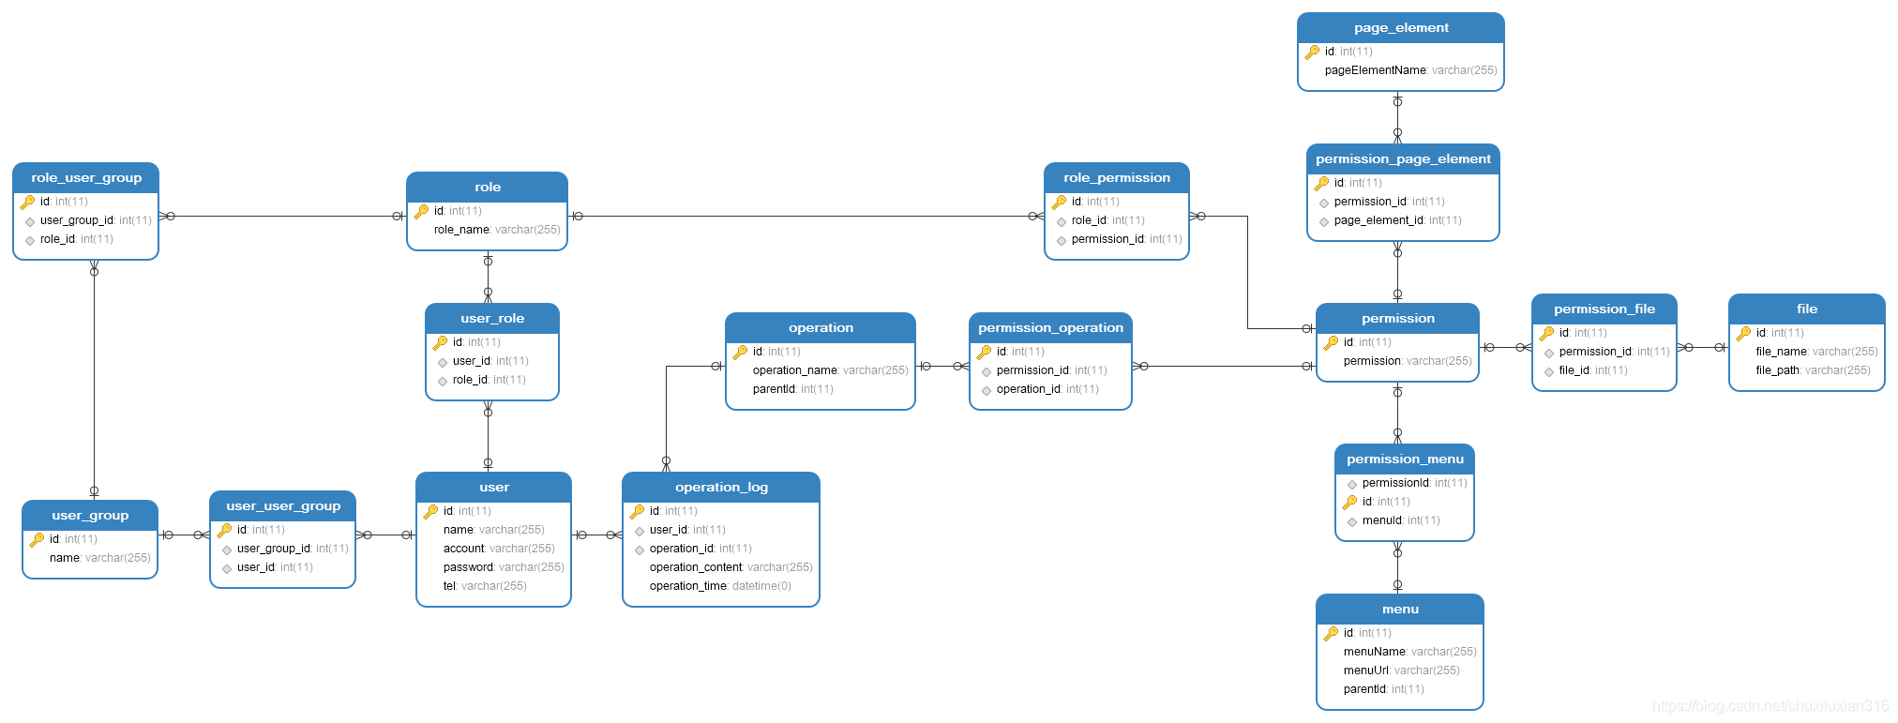Image resolution: width=1898 pixels, height=723 pixels.
Task: Click the key icon in permission_page_element table
Action: [x=1321, y=183]
